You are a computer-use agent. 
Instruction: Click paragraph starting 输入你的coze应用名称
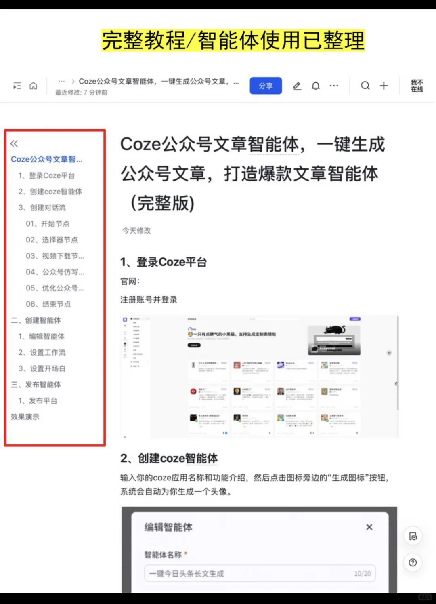[255, 485]
